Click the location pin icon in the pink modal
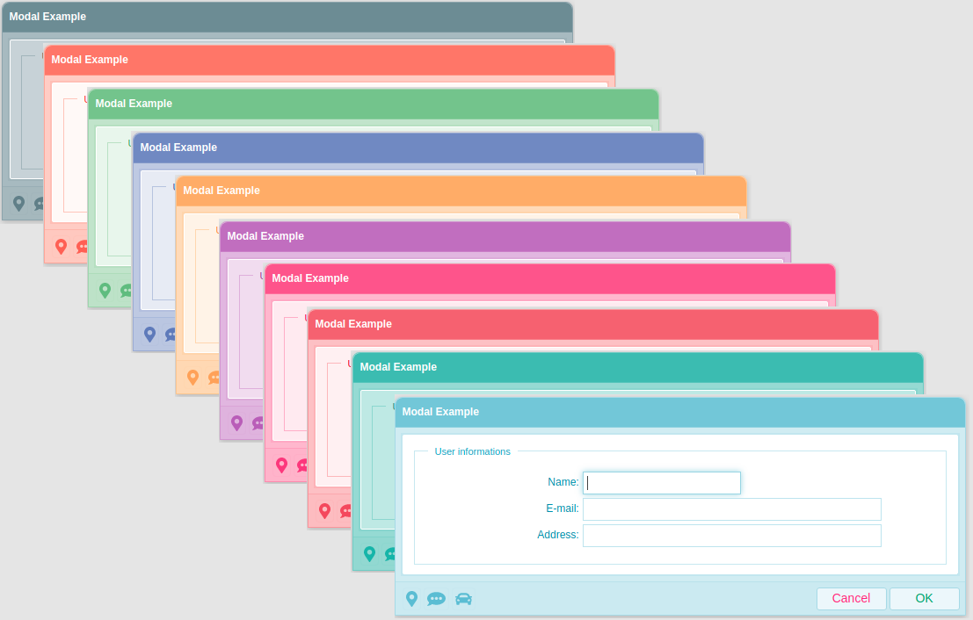 pos(282,465)
